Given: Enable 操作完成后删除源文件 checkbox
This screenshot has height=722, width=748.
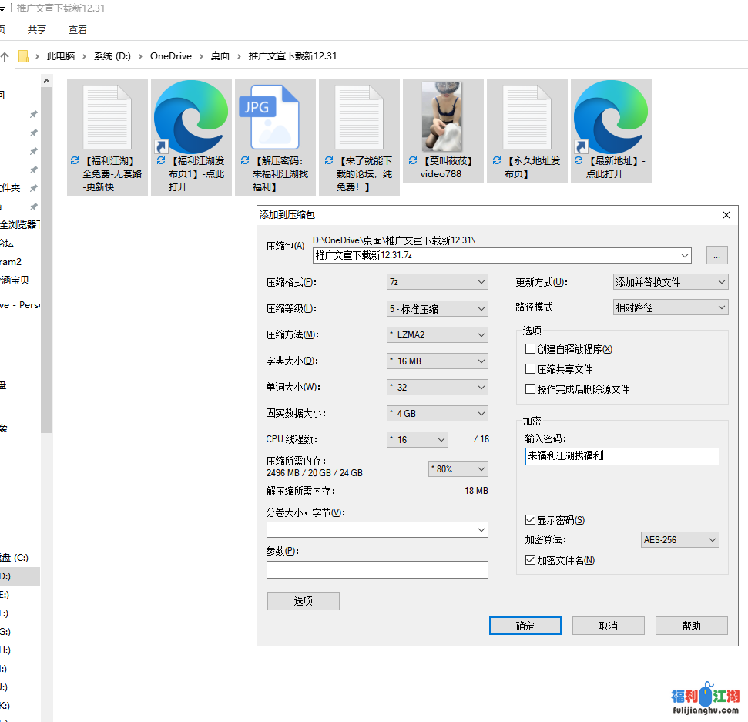Looking at the screenshot, I should coord(530,389).
